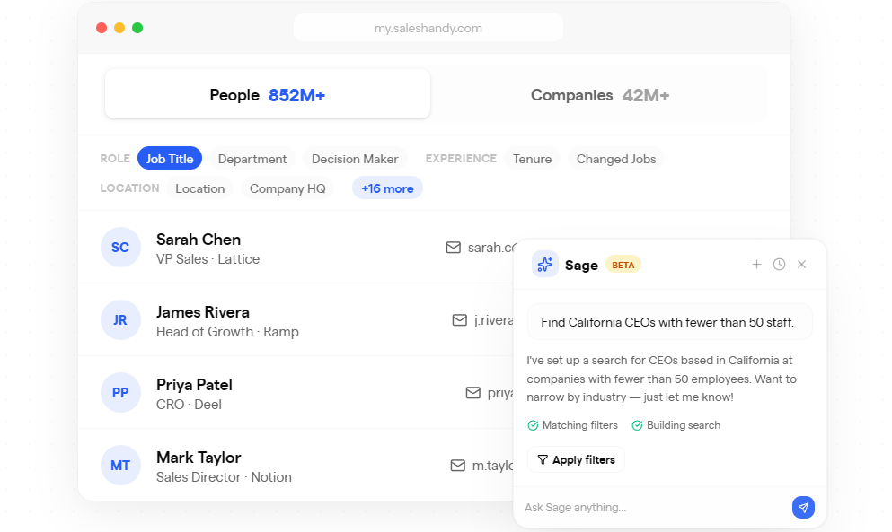Image resolution: width=892 pixels, height=532 pixels.
Task: Click the Sage panel title
Action: [581, 265]
